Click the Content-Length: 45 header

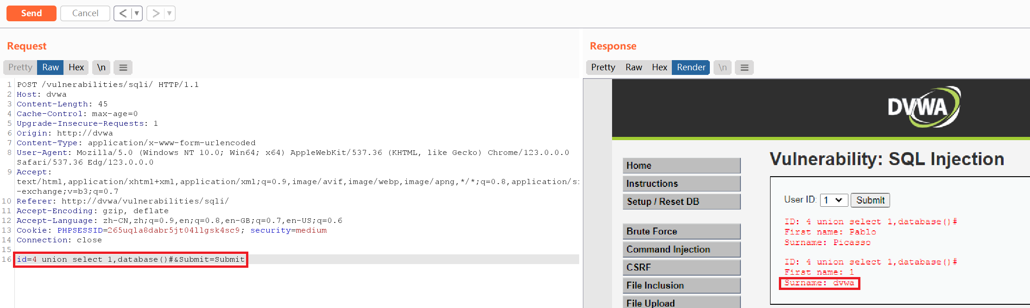(x=62, y=104)
